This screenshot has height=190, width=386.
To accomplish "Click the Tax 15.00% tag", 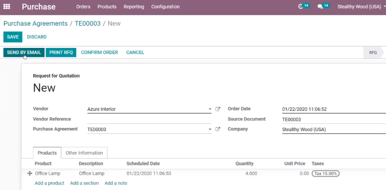I will click(325, 173).
